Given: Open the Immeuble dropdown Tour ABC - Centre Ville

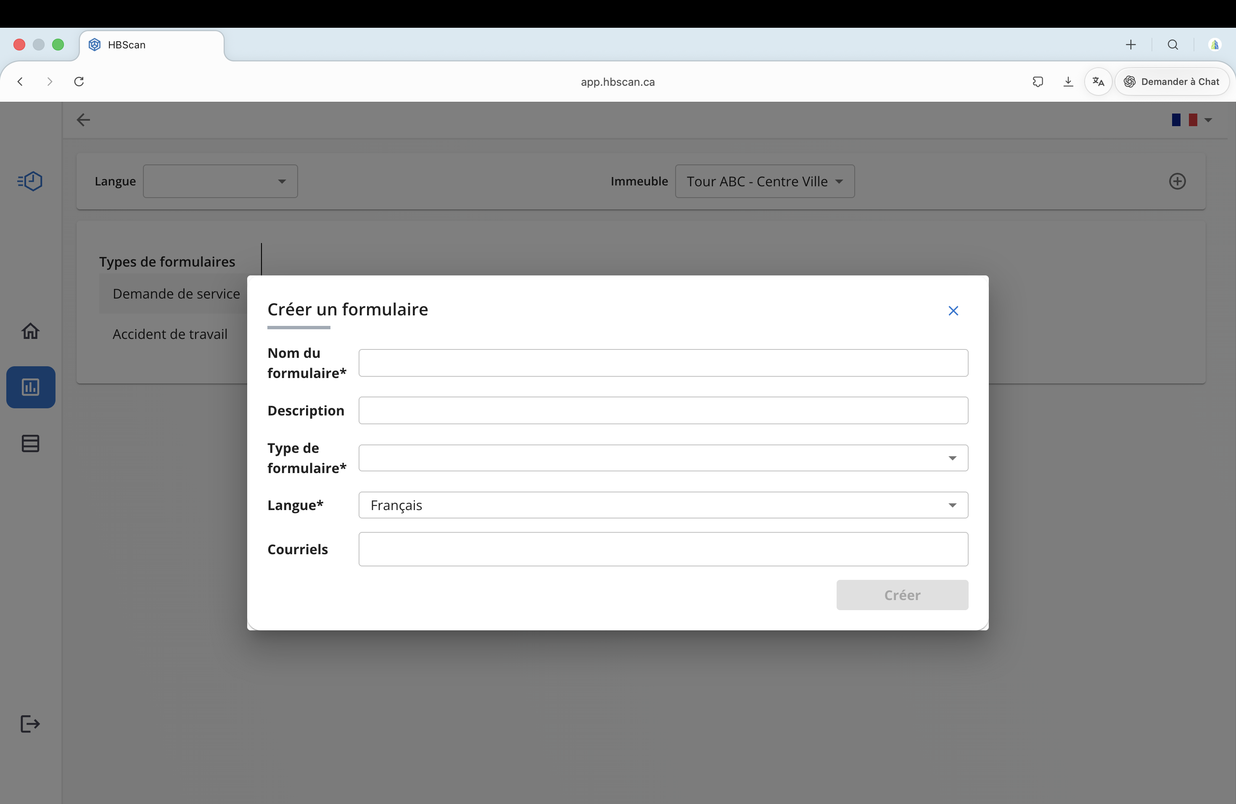Looking at the screenshot, I should point(764,181).
